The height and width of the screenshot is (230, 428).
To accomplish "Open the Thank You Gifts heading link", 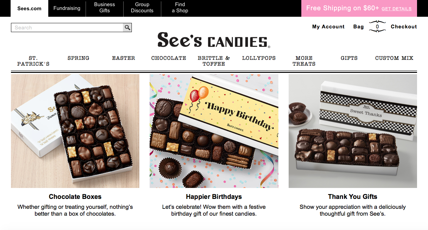I will point(353,197).
